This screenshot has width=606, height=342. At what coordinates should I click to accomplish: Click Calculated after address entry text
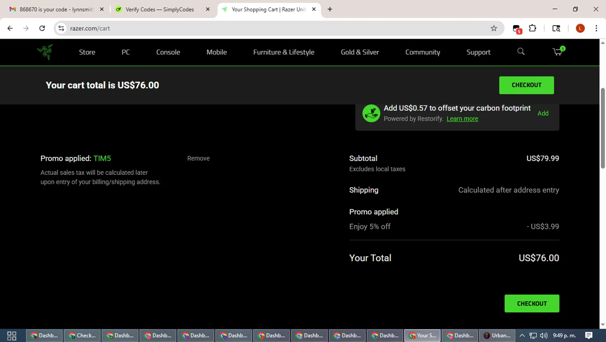(x=509, y=190)
